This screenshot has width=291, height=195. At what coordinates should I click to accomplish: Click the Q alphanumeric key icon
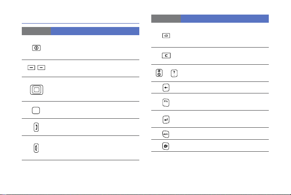(x=159, y=73)
